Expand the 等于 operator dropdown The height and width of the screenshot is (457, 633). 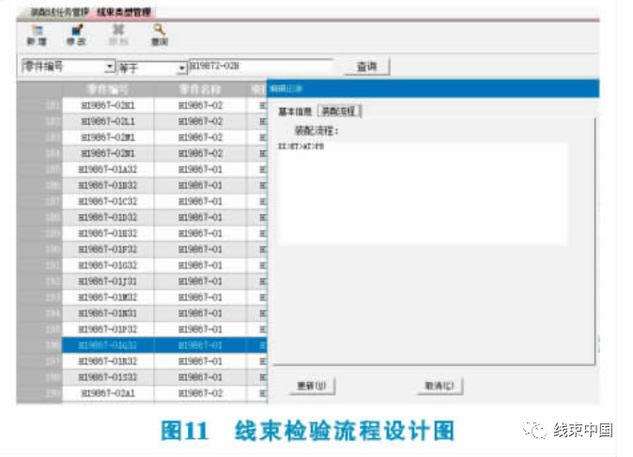click(181, 68)
